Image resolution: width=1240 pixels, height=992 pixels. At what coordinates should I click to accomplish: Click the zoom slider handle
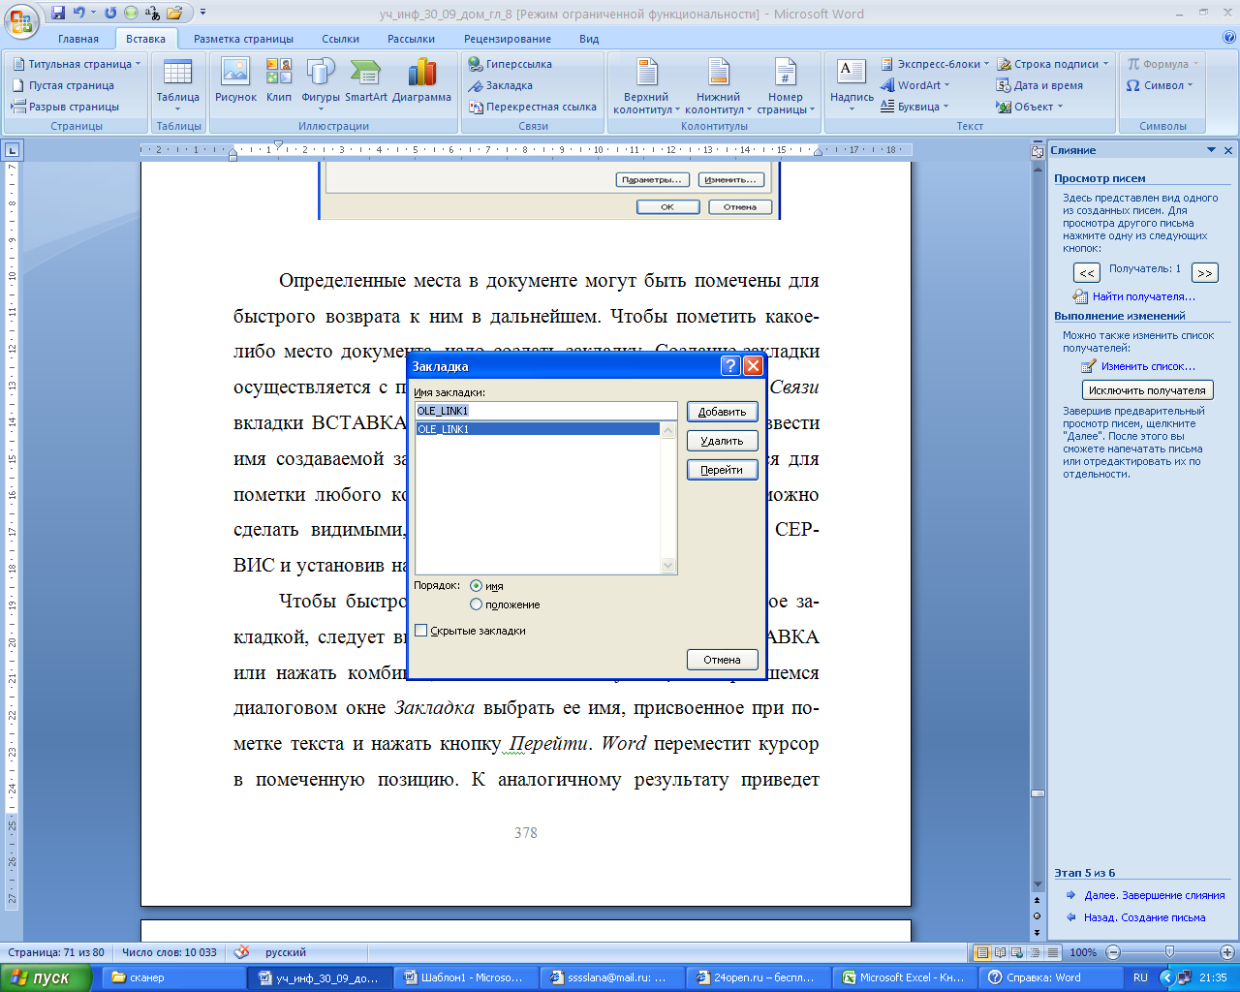pyautogui.click(x=1169, y=952)
